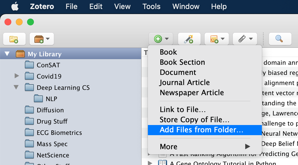
Task: Collapse the My Library tree
Action: point(7,54)
